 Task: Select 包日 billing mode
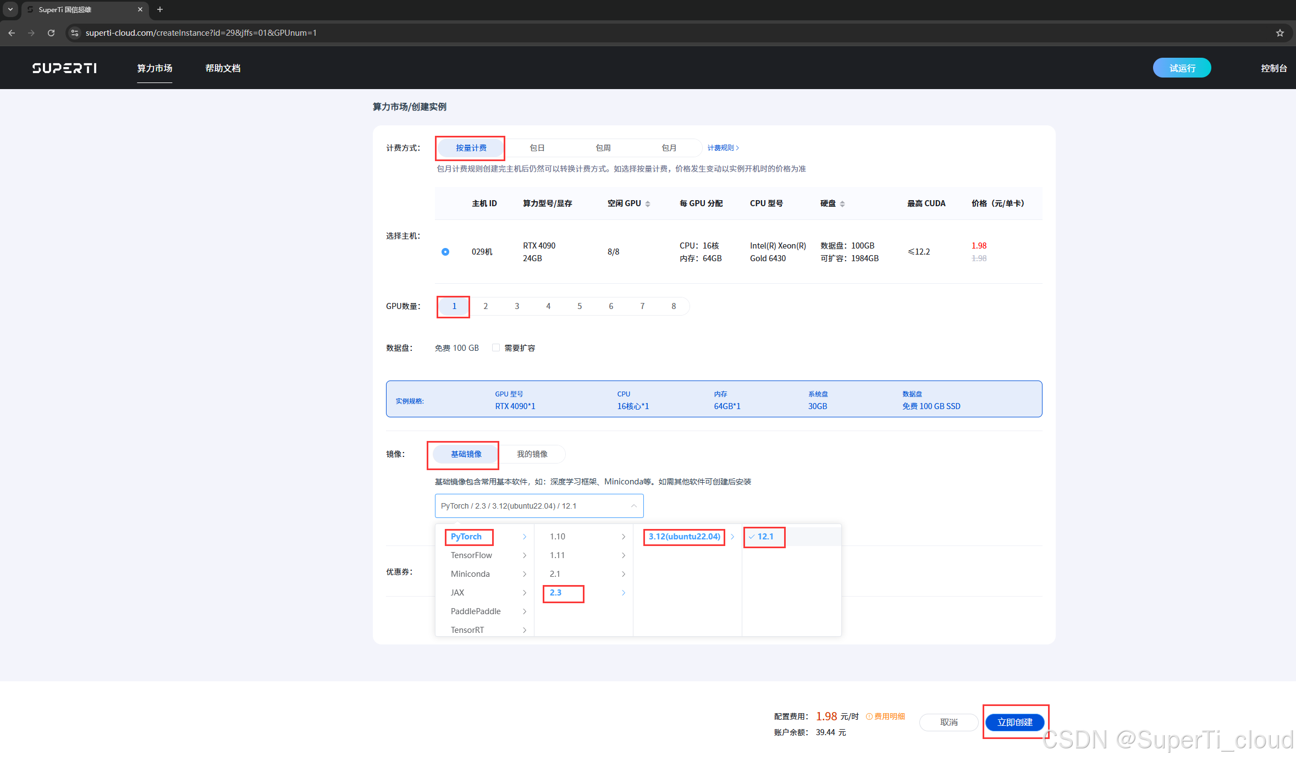537,148
